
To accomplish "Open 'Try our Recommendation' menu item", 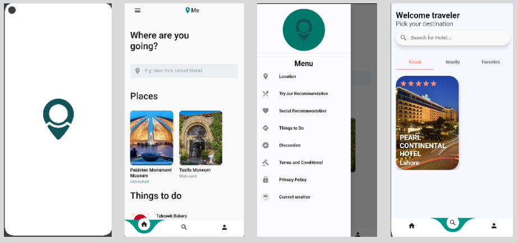I will [x=303, y=94].
